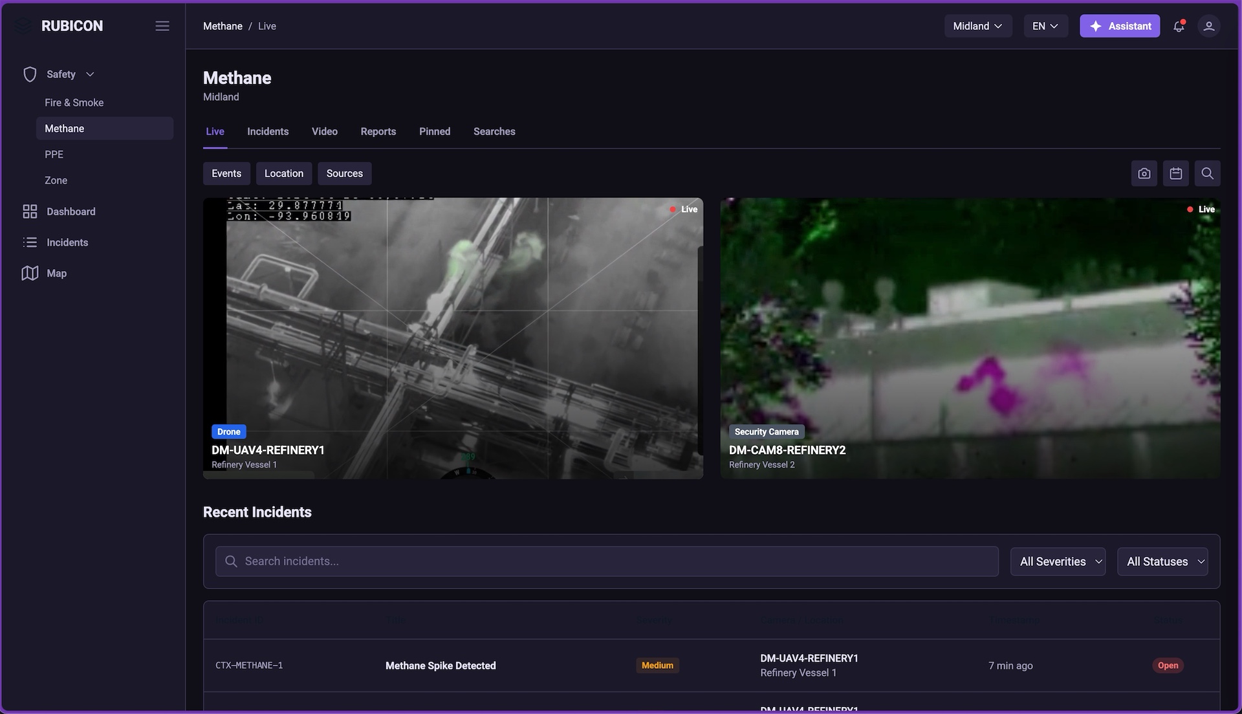This screenshot has width=1242, height=714.
Task: Click the Sources filter button
Action: click(345, 173)
